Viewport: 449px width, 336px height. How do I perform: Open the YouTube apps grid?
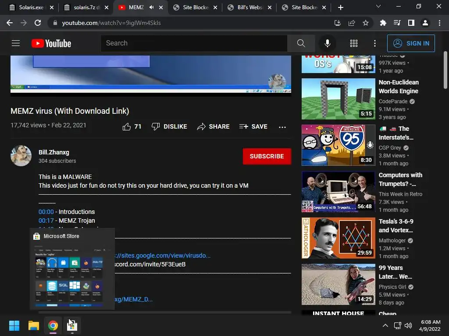[354, 43]
